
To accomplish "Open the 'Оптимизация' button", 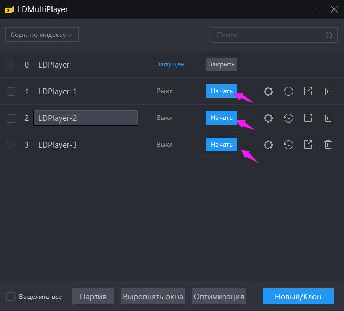I will pos(218,296).
